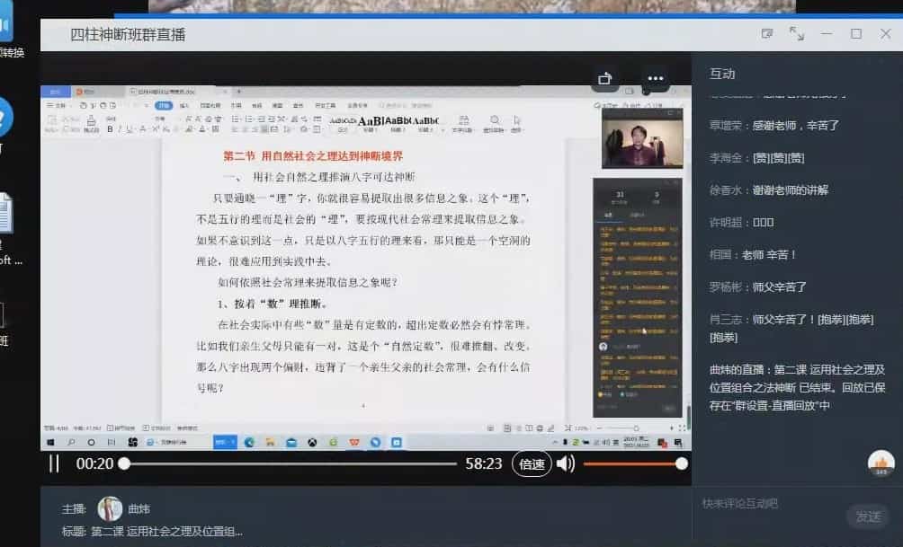Click the font color icon in the ribbon
The width and height of the screenshot is (903, 547).
click(x=200, y=128)
